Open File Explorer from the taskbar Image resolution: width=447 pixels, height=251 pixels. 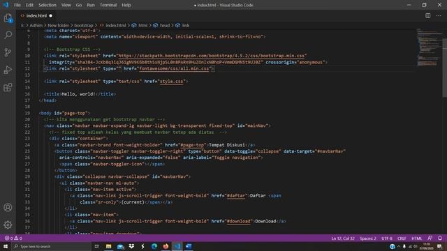point(109,246)
